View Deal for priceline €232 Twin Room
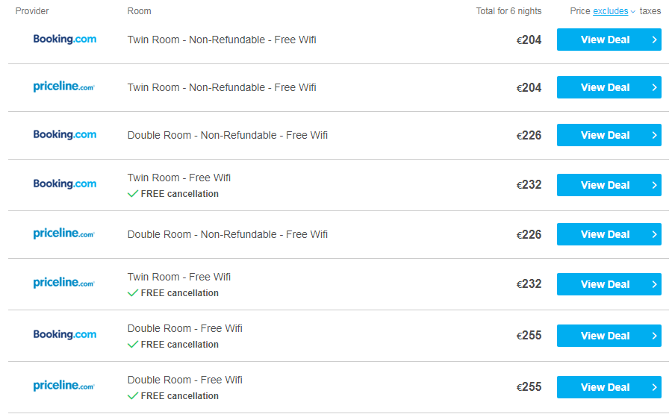This screenshot has height=417, width=672. (609, 284)
